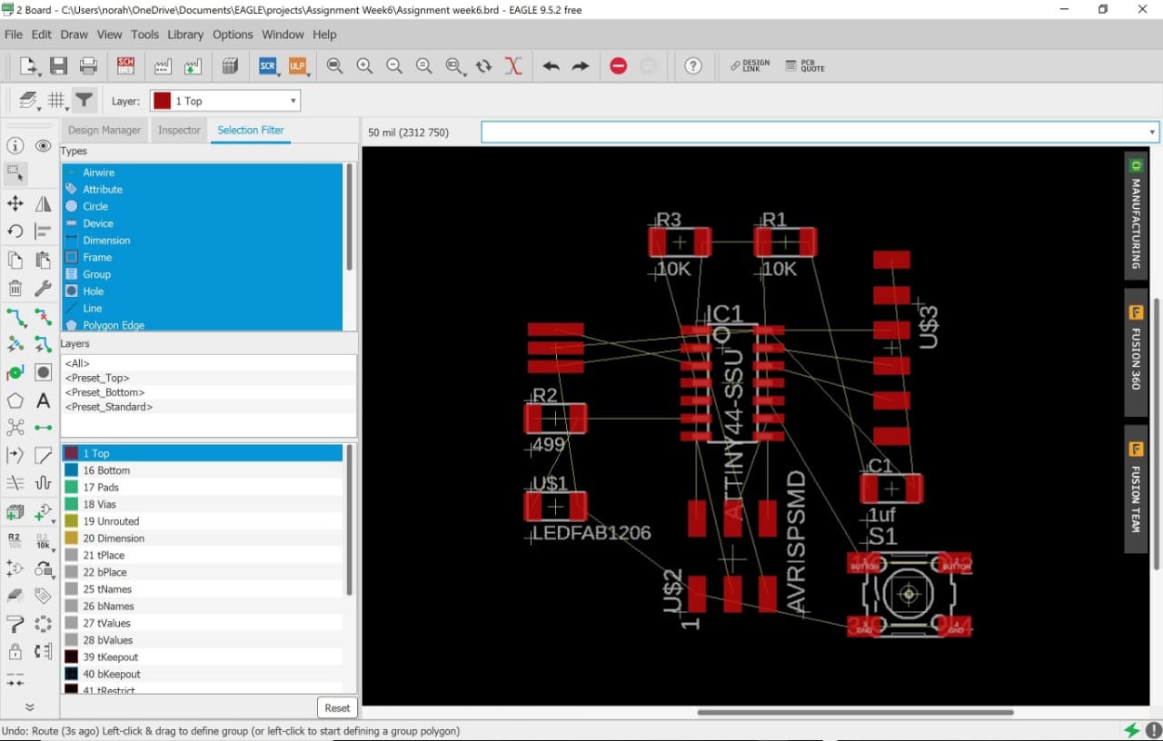Image resolution: width=1163 pixels, height=741 pixels.
Task: Open the Manufacturing side panel
Action: tap(1136, 215)
